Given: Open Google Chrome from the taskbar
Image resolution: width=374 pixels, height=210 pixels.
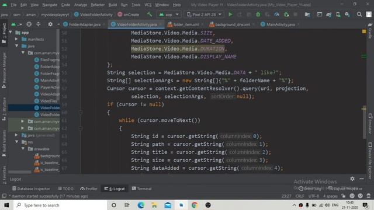Looking at the screenshot, I should [x=195, y=205].
